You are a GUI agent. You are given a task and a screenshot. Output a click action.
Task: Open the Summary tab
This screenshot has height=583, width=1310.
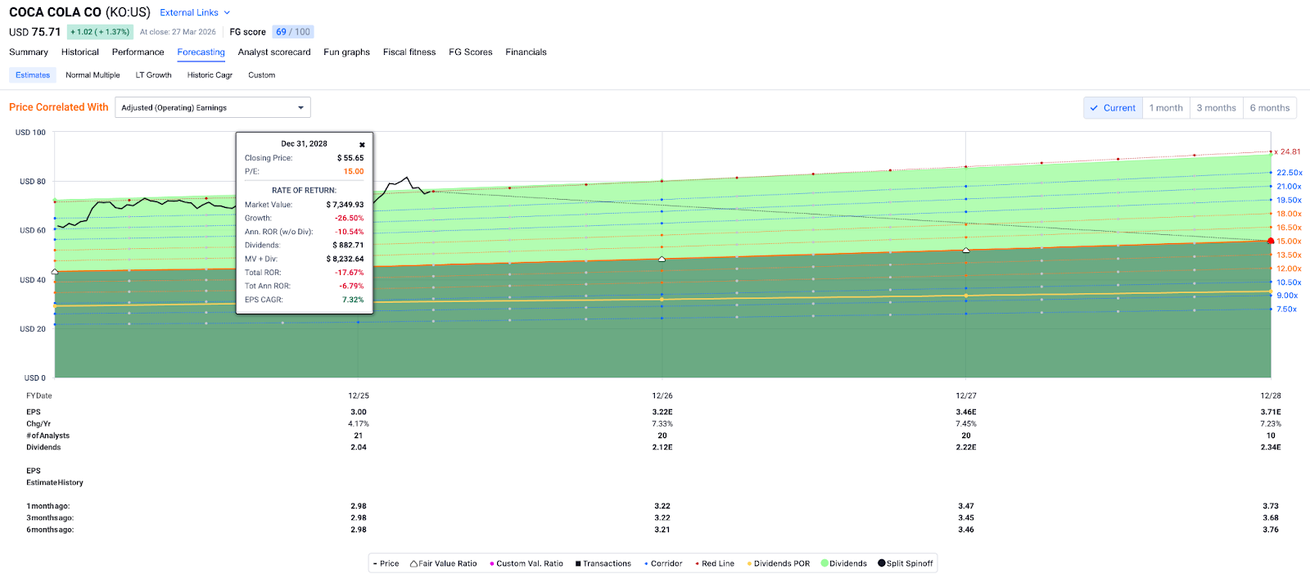pyautogui.click(x=29, y=52)
